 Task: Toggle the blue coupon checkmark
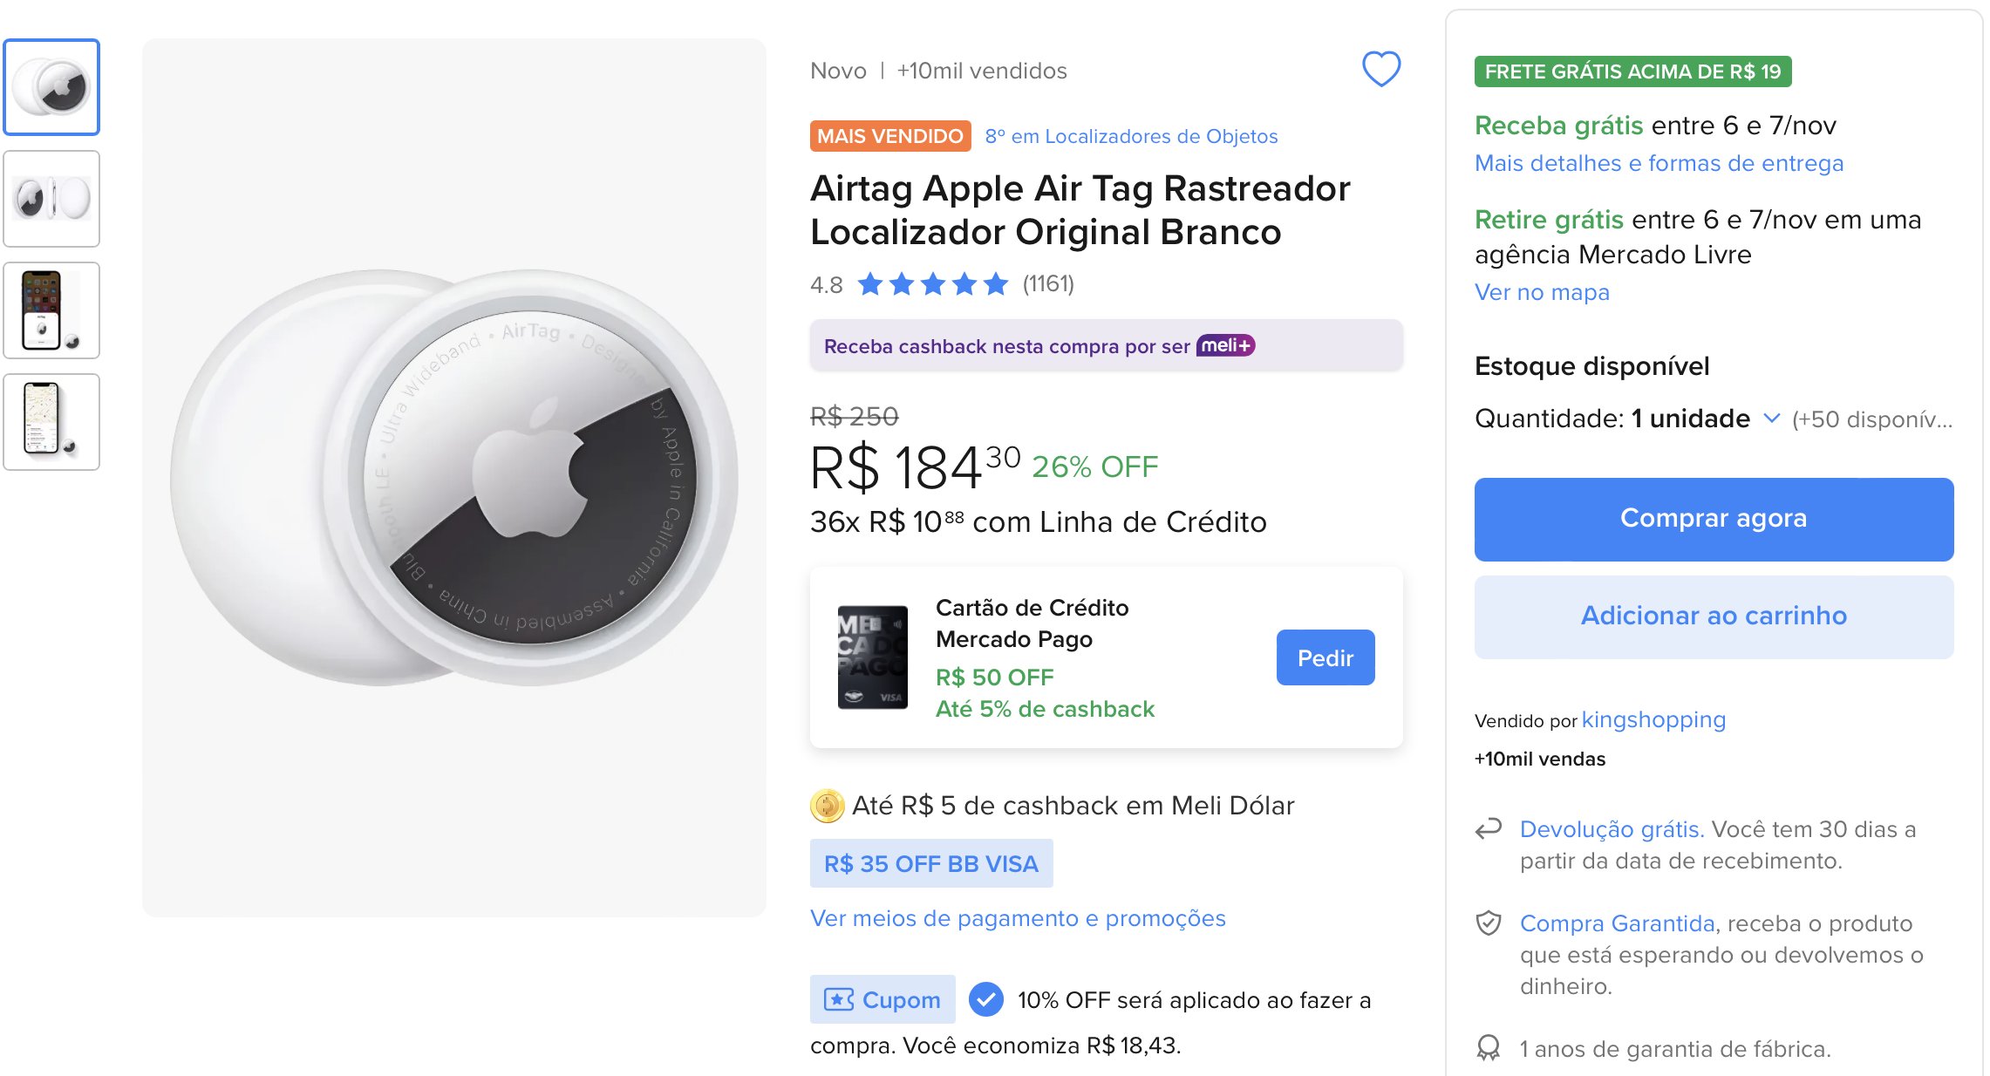(x=986, y=999)
